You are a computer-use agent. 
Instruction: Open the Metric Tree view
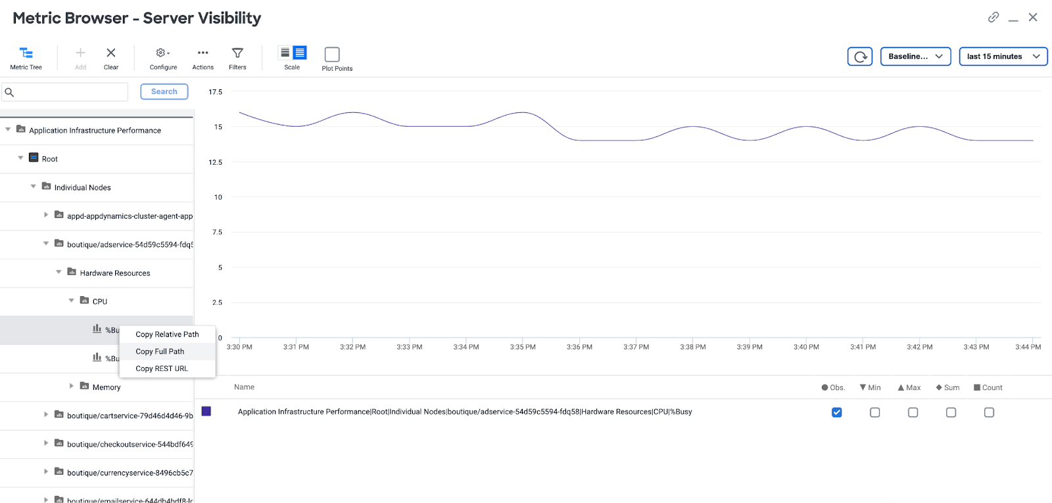pyautogui.click(x=26, y=57)
